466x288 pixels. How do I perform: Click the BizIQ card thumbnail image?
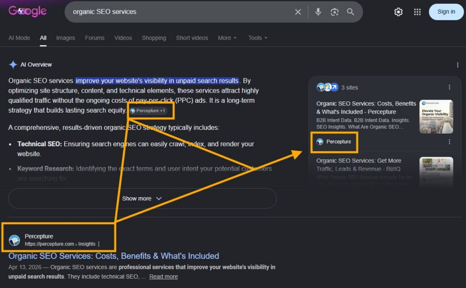click(436, 172)
